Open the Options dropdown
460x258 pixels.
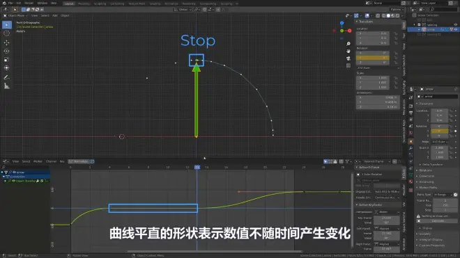[x=397, y=9]
